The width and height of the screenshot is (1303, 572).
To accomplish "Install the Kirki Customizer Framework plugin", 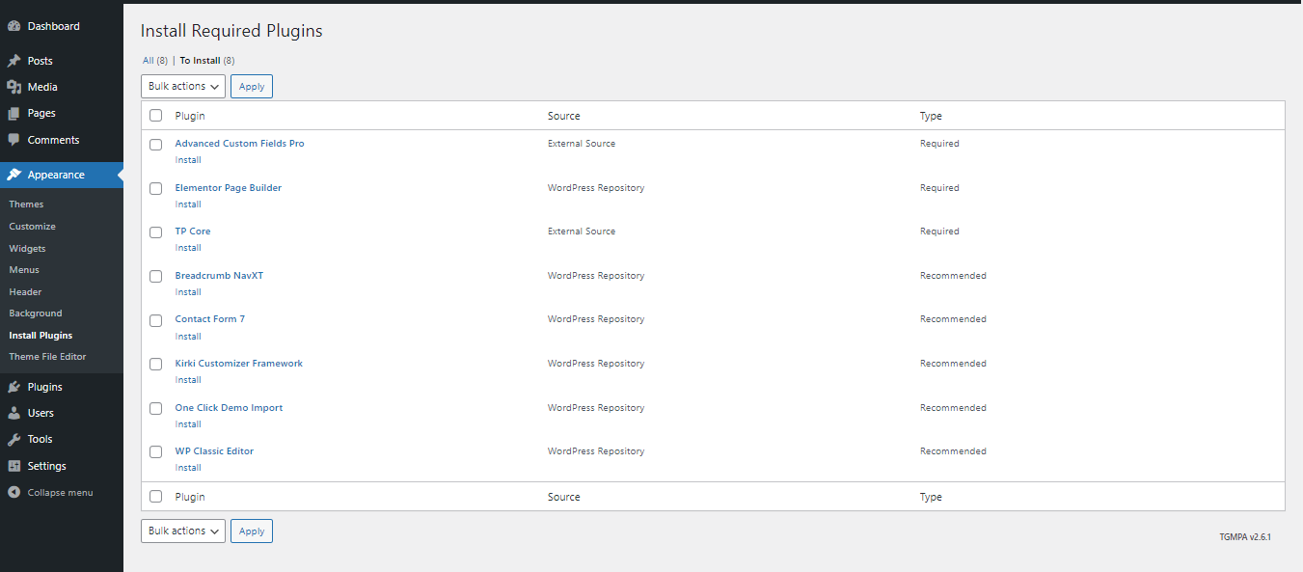I will pos(188,380).
